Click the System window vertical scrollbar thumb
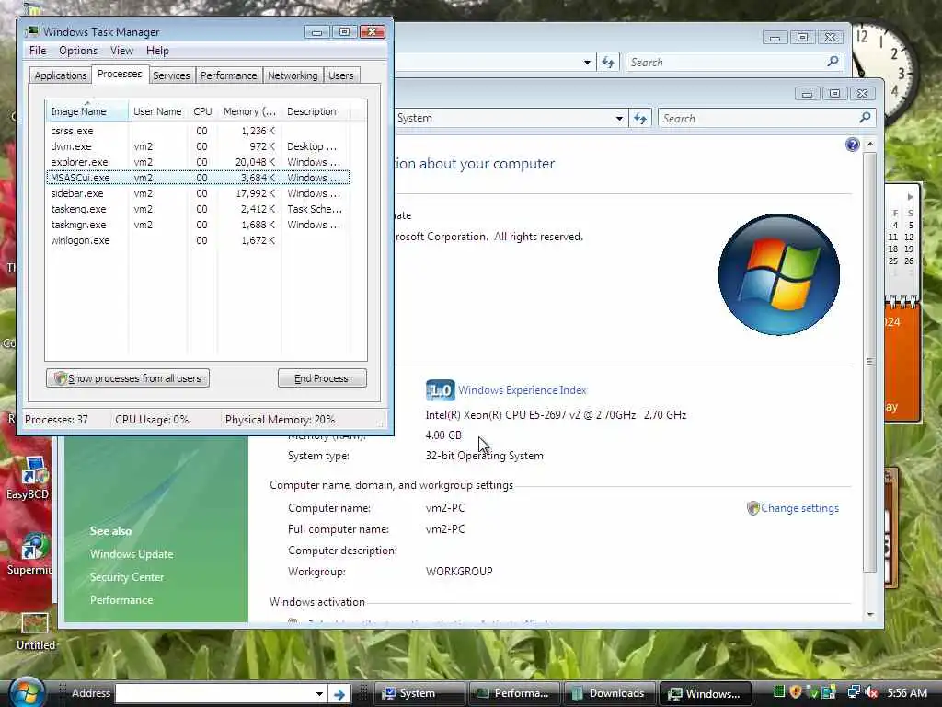Viewport: 942px width, 707px height. 870,362
